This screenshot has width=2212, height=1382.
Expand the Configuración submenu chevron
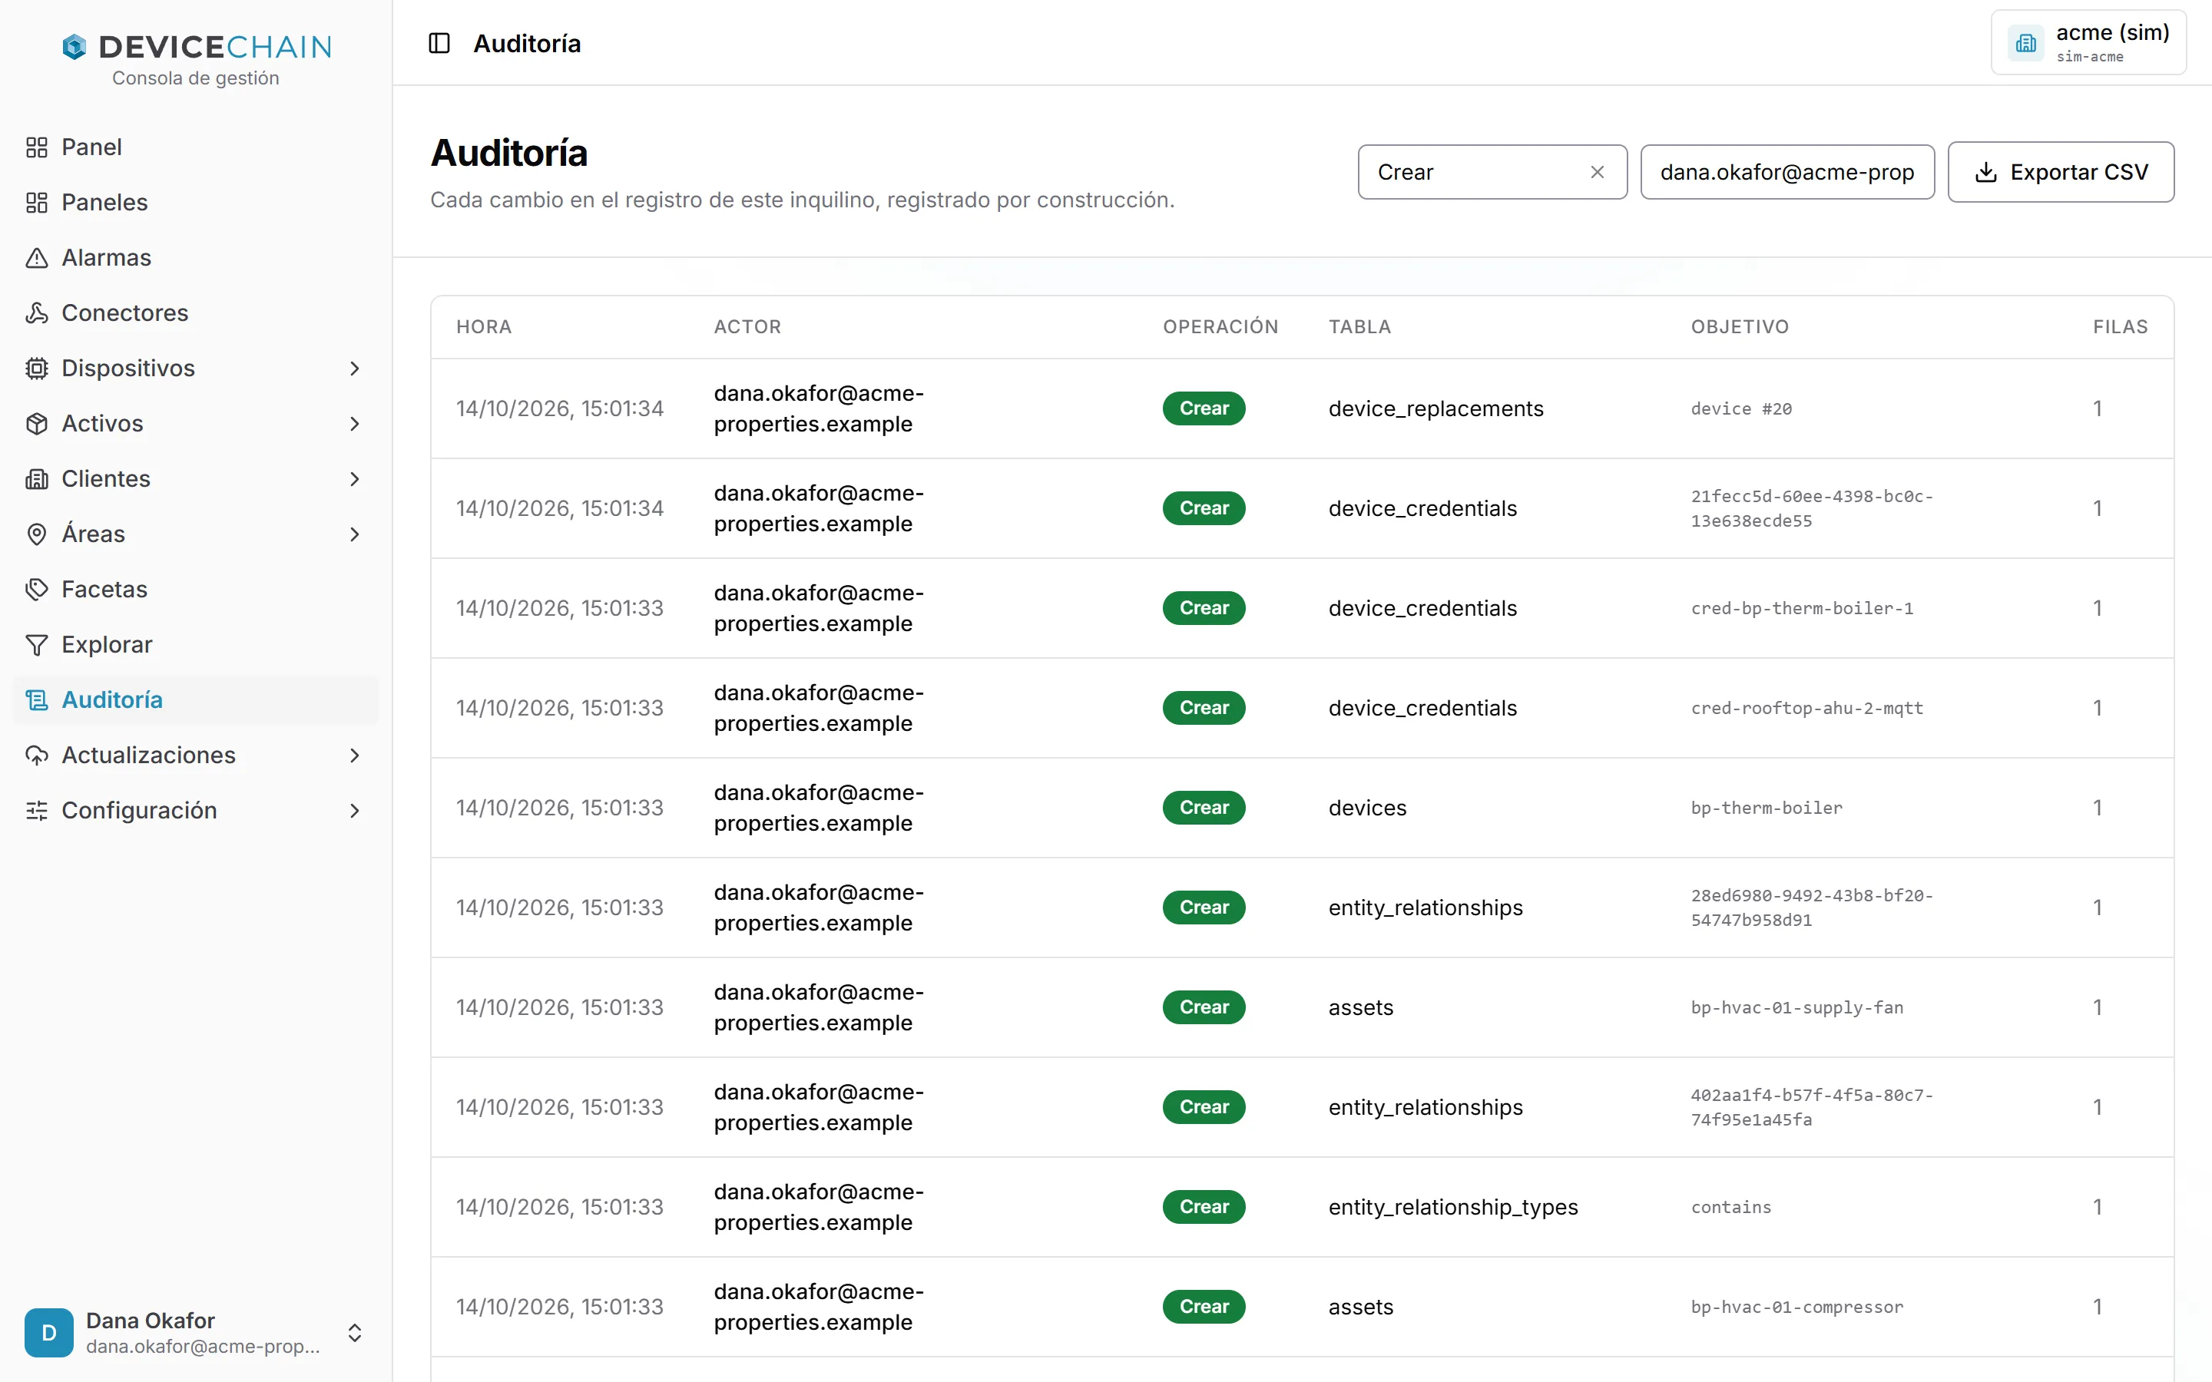pyautogui.click(x=355, y=811)
